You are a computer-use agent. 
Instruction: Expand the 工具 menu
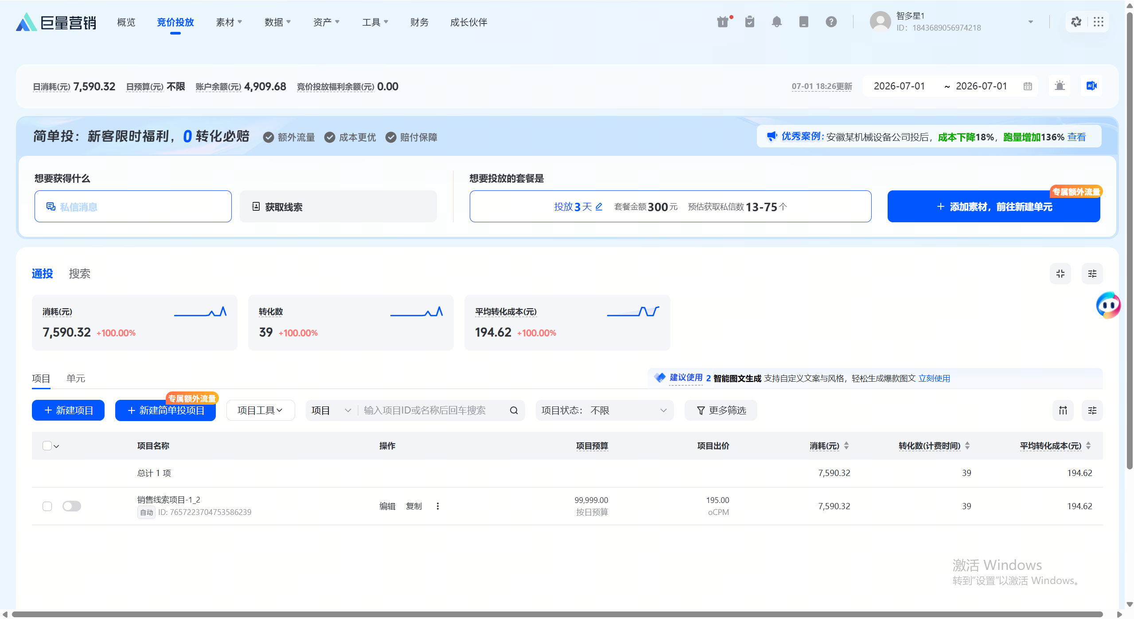(375, 22)
